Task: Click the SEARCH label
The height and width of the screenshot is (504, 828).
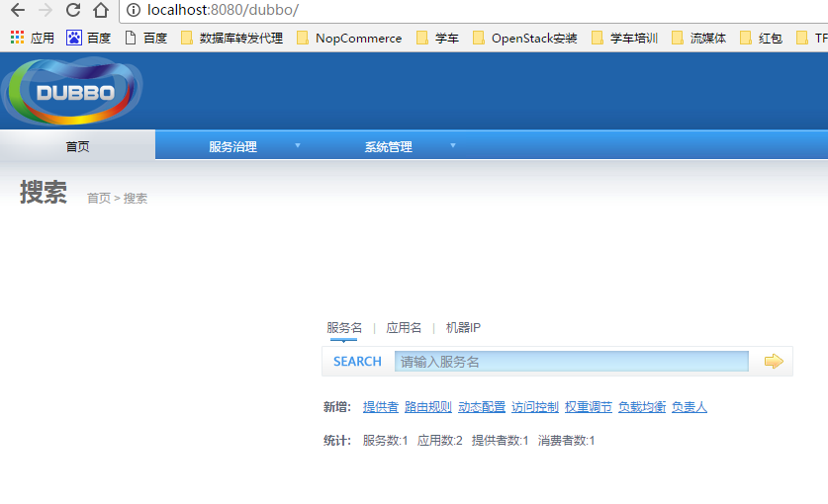Action: coord(357,362)
